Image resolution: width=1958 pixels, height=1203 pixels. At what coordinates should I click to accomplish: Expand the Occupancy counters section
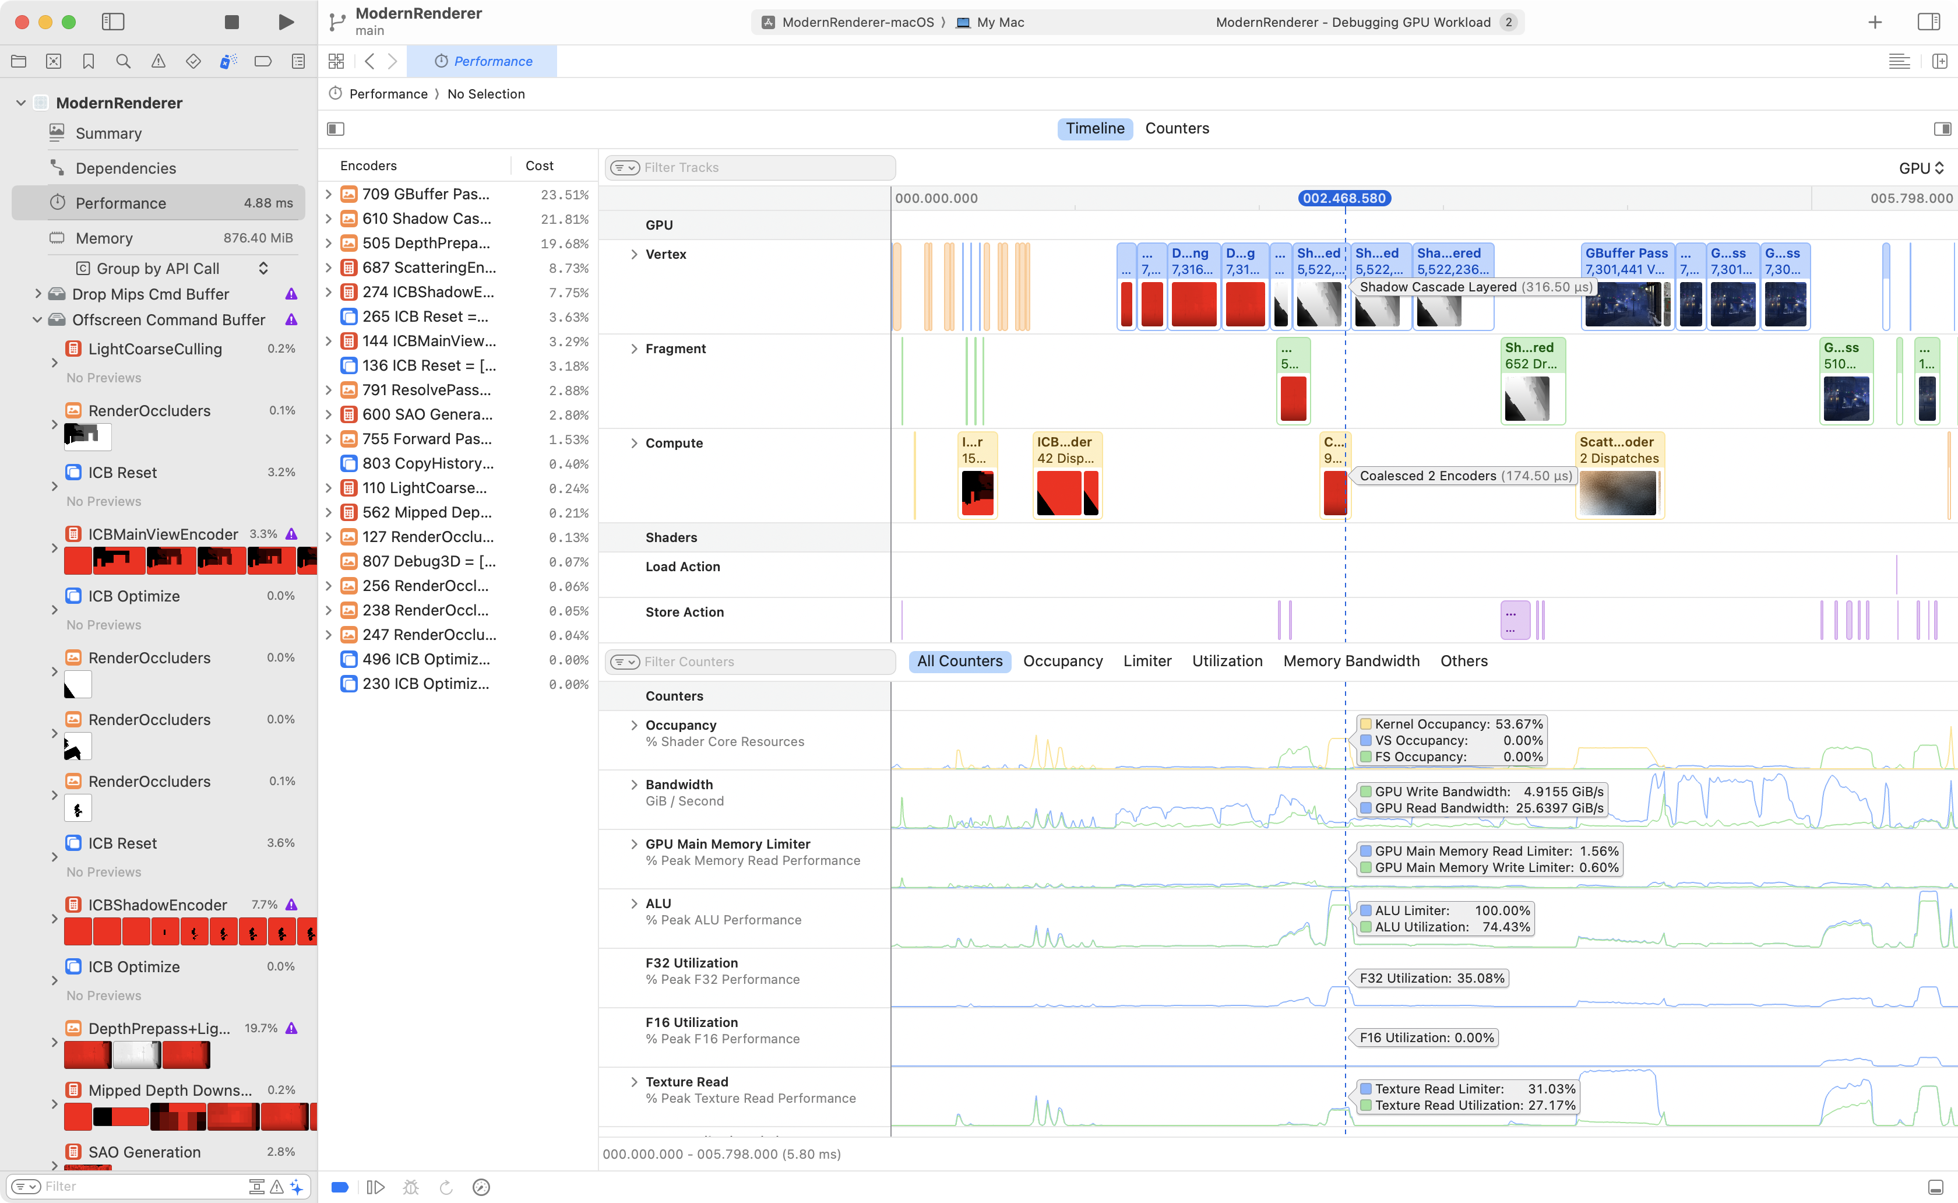[635, 723]
